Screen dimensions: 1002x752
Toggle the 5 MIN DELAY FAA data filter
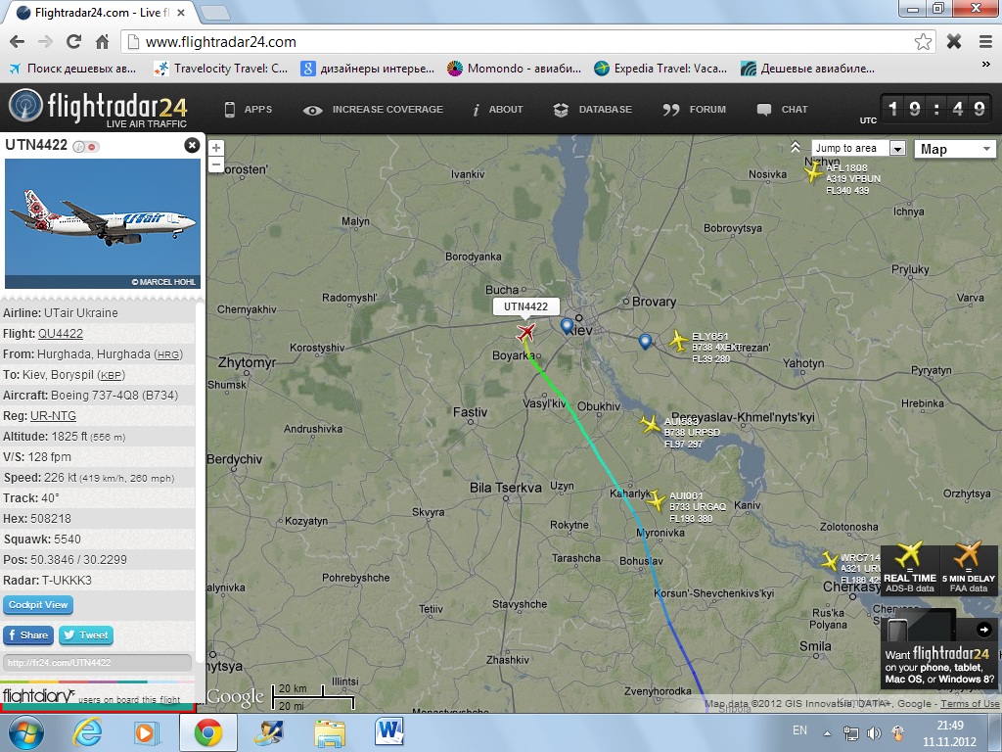click(968, 569)
